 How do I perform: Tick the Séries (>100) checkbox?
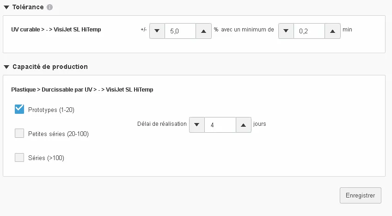point(19,158)
